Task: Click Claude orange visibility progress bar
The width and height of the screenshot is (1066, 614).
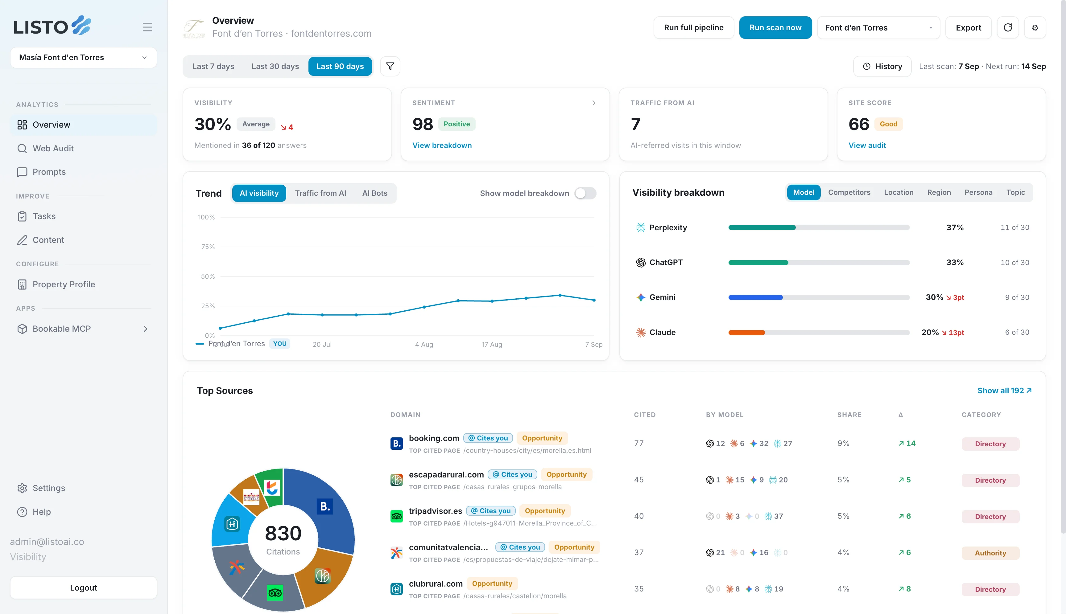Action: [819, 332]
